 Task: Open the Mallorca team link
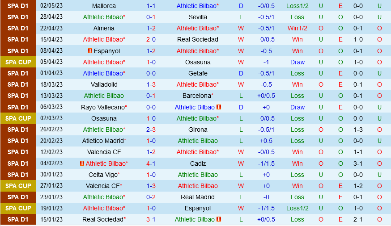[x=104, y=6]
